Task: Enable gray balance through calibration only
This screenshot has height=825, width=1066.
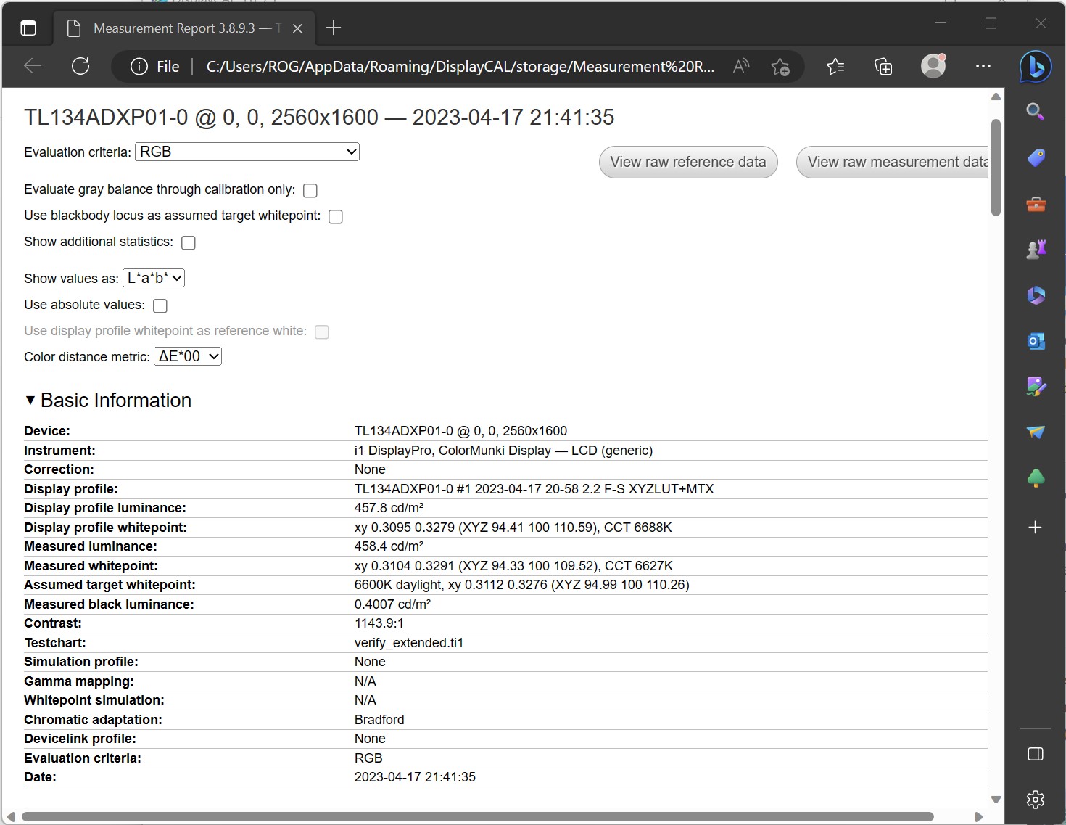Action: [310, 191]
